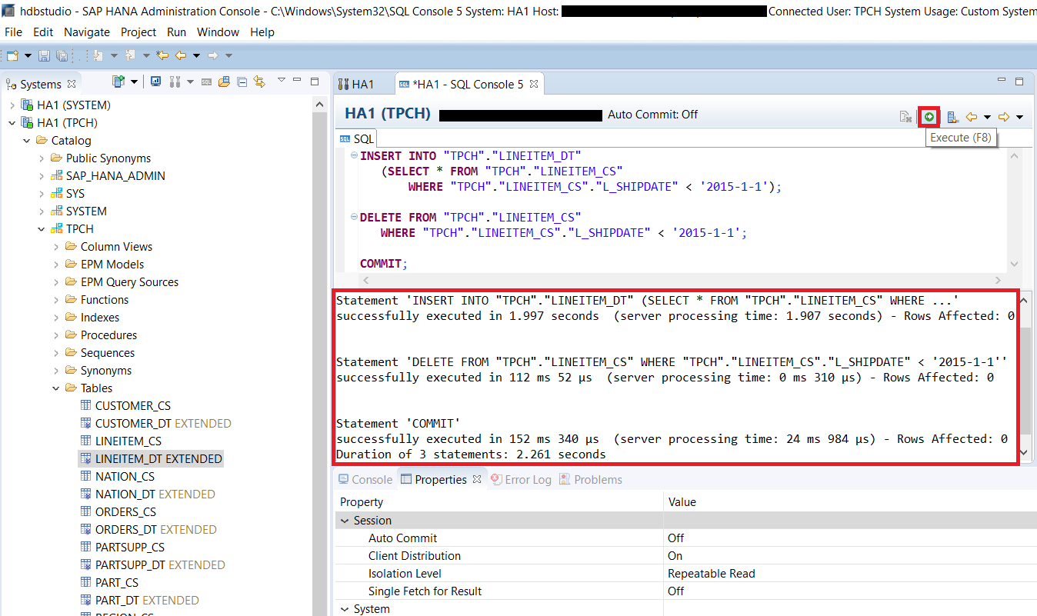Click the main toolbar Back arrow
Image resolution: width=1037 pixels, height=616 pixels.
pos(181,55)
